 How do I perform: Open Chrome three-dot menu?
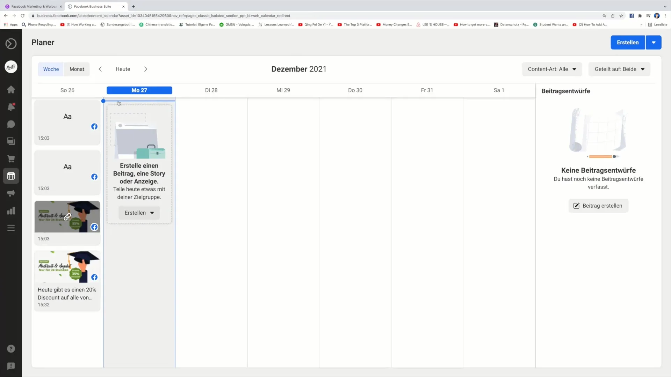click(665, 16)
